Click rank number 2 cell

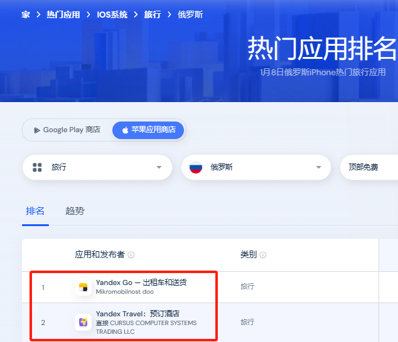pyautogui.click(x=43, y=323)
